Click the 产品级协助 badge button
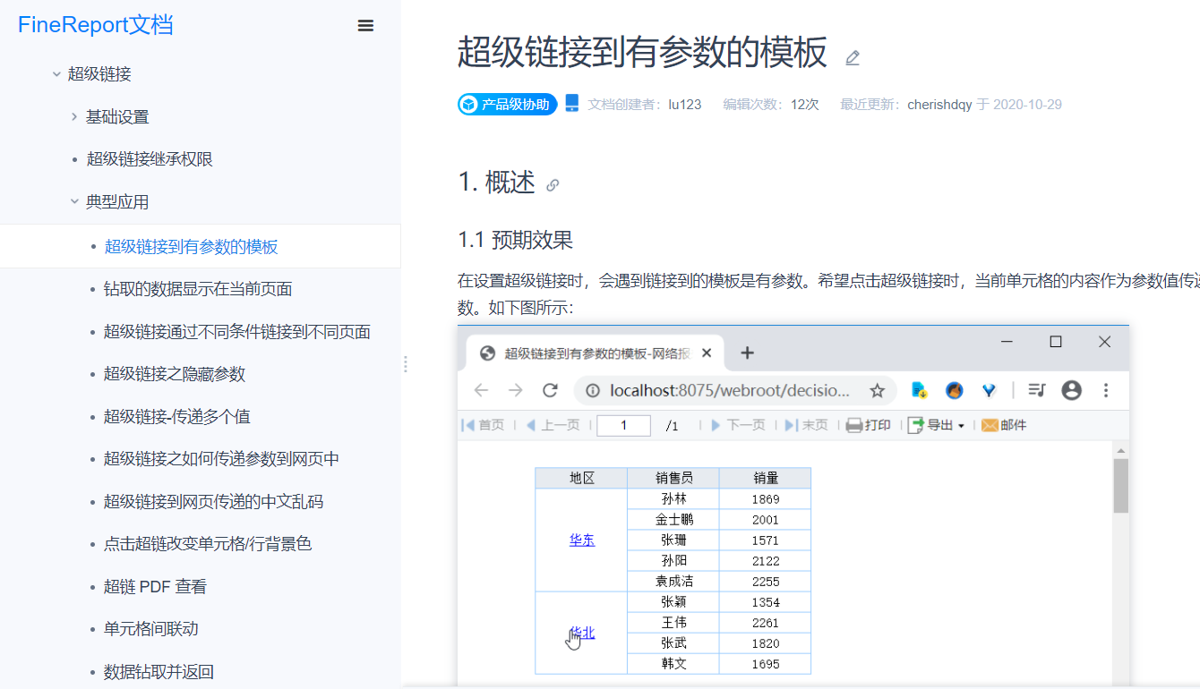Viewport: 1200px width, 689px height. pyautogui.click(x=508, y=105)
